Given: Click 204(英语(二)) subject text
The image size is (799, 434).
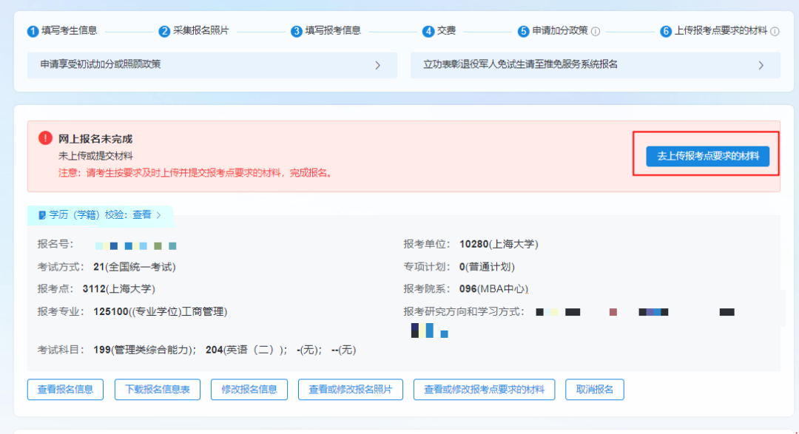Looking at the screenshot, I should click(x=246, y=350).
